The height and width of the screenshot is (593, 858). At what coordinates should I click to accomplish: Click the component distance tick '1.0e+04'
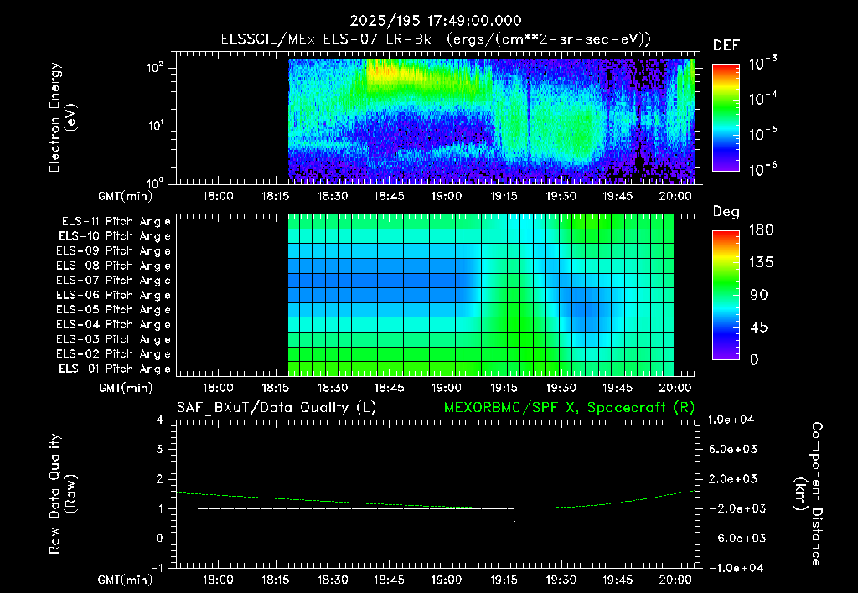click(x=731, y=420)
